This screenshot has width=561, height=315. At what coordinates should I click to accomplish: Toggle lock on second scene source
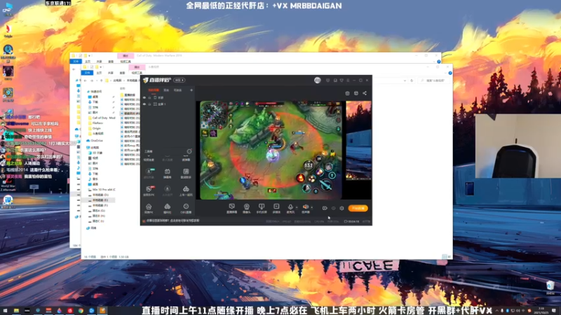(x=150, y=104)
